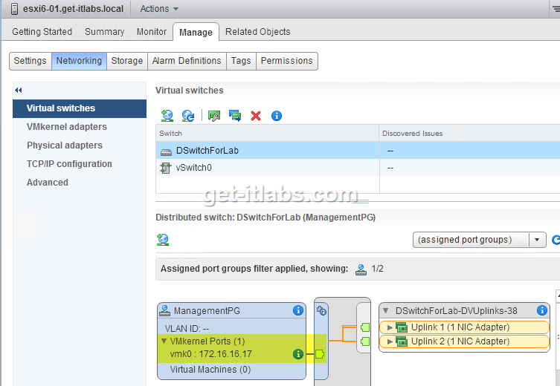Select VMkernel adapters in the sidebar
The height and width of the screenshot is (386, 560).
coord(80,127)
